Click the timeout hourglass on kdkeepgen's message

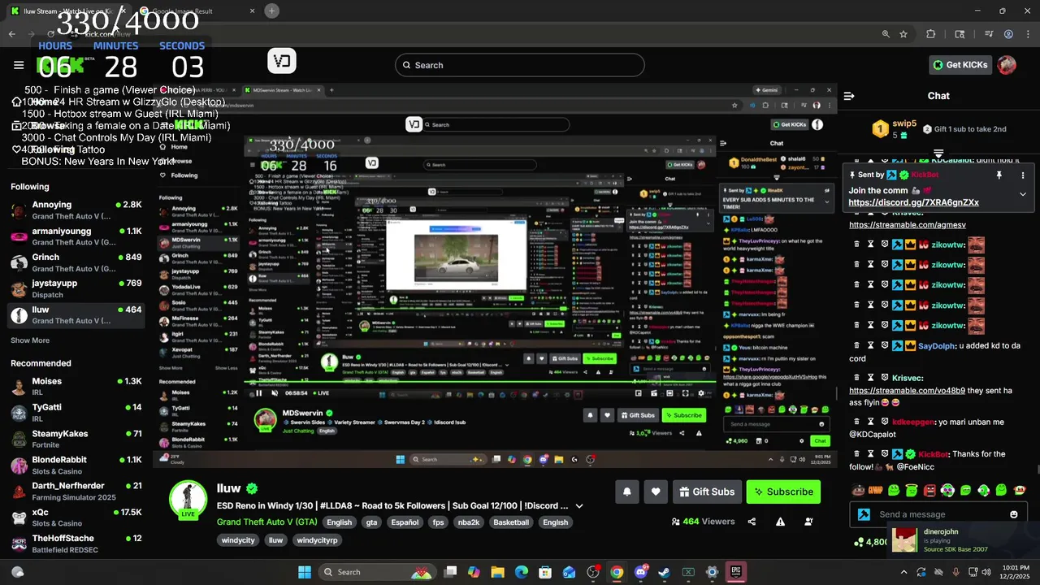pyautogui.click(x=870, y=422)
